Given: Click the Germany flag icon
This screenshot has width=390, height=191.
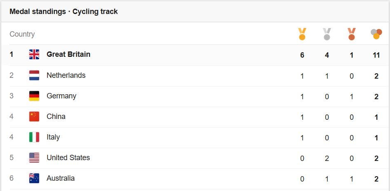Looking at the screenshot, I should [34, 96].
